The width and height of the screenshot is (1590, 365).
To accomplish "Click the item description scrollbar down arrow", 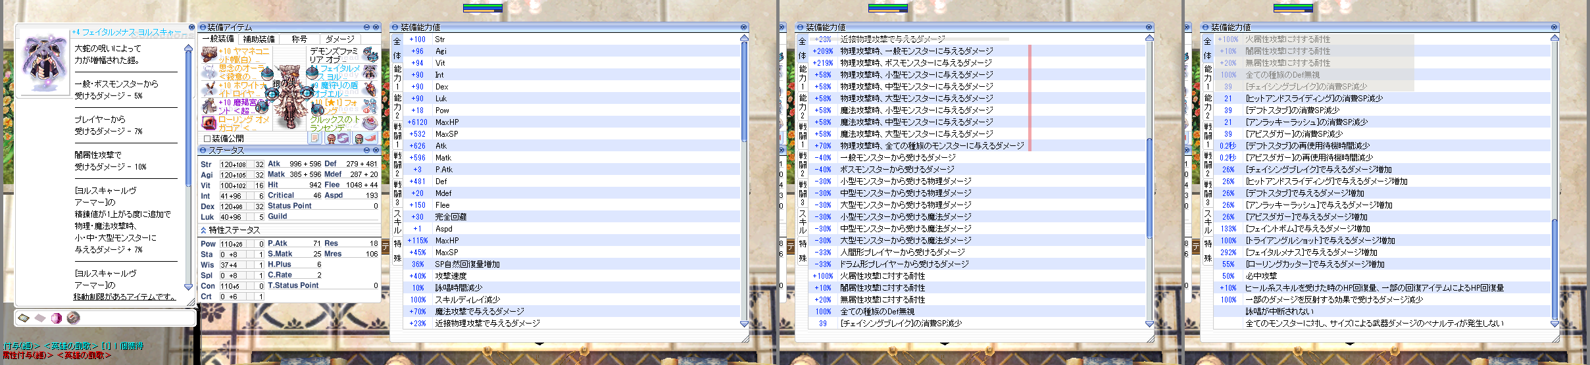I will click(189, 287).
